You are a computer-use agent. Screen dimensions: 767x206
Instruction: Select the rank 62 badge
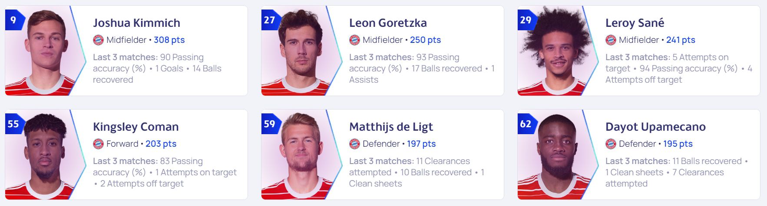coord(527,124)
